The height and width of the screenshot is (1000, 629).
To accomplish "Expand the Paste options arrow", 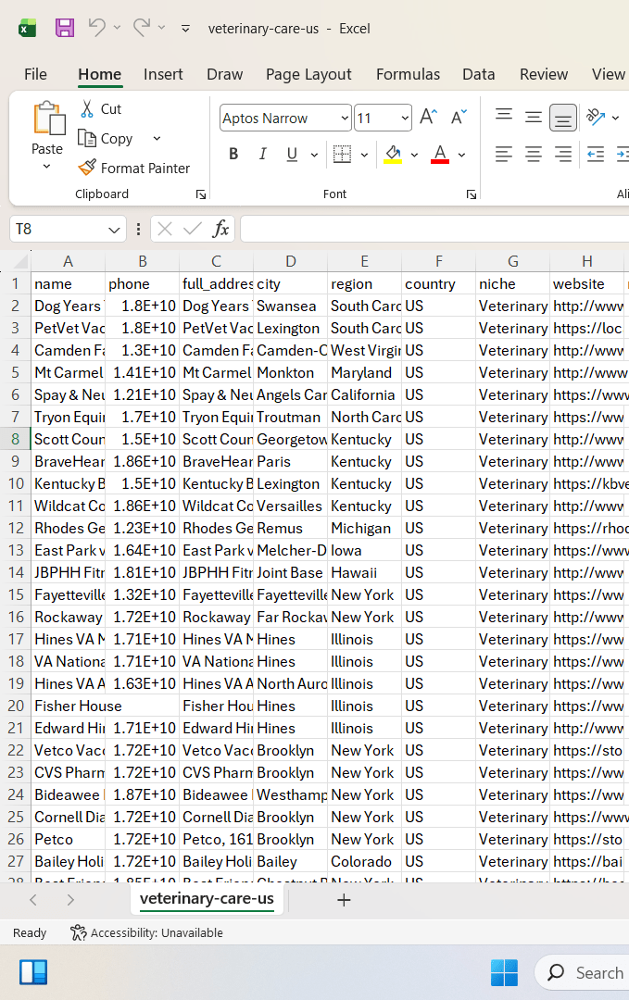I will tap(46, 167).
